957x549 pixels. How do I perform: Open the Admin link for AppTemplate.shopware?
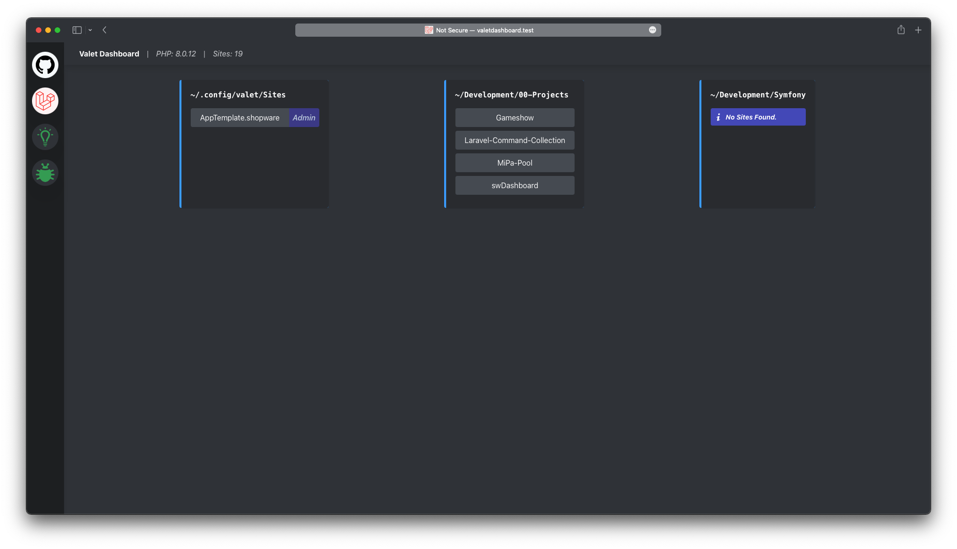tap(304, 118)
